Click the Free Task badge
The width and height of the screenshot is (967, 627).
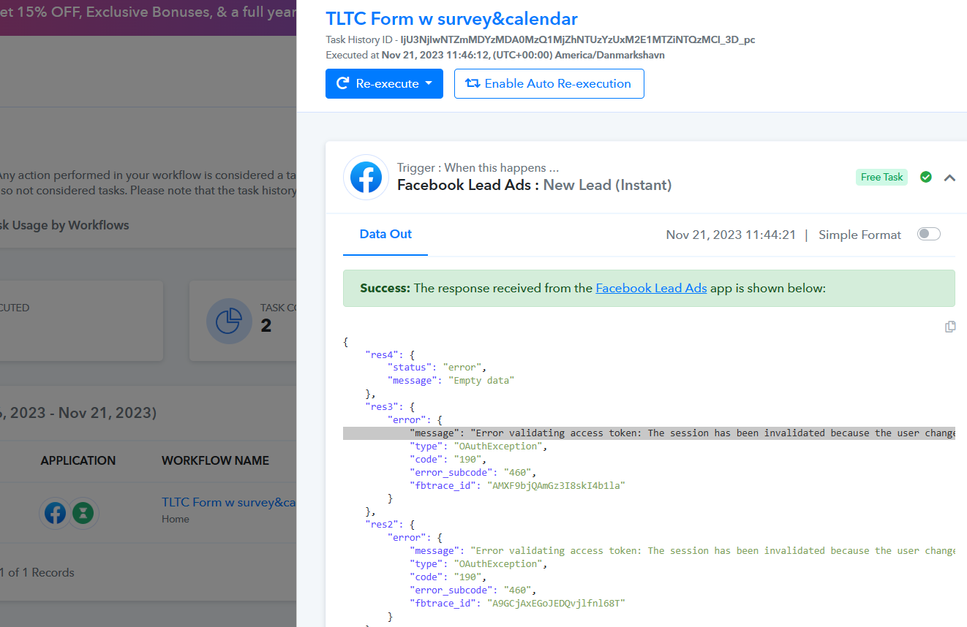coord(881,177)
